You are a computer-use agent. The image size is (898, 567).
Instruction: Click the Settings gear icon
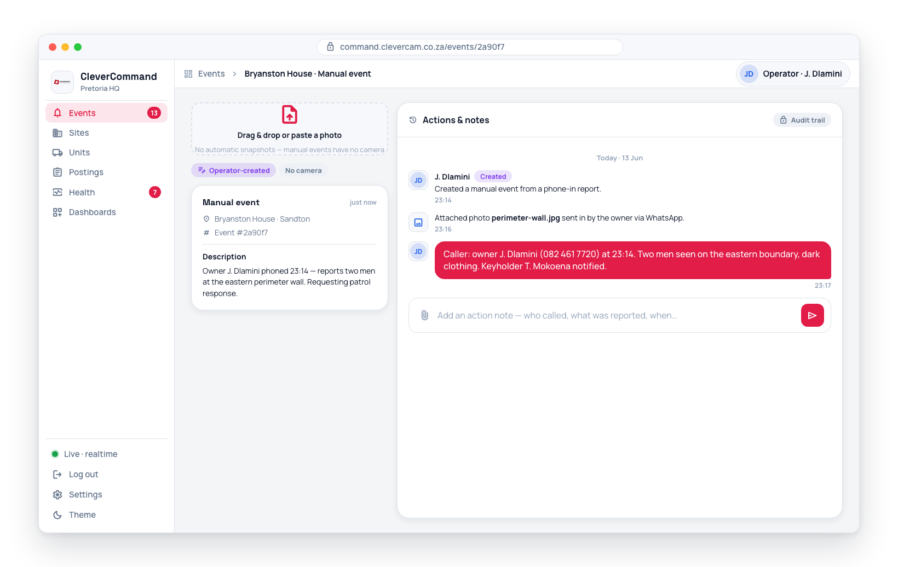[x=57, y=495]
